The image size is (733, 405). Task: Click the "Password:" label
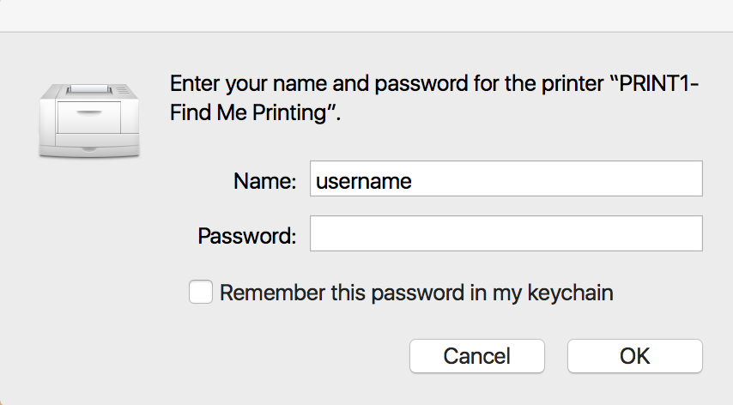click(x=247, y=235)
